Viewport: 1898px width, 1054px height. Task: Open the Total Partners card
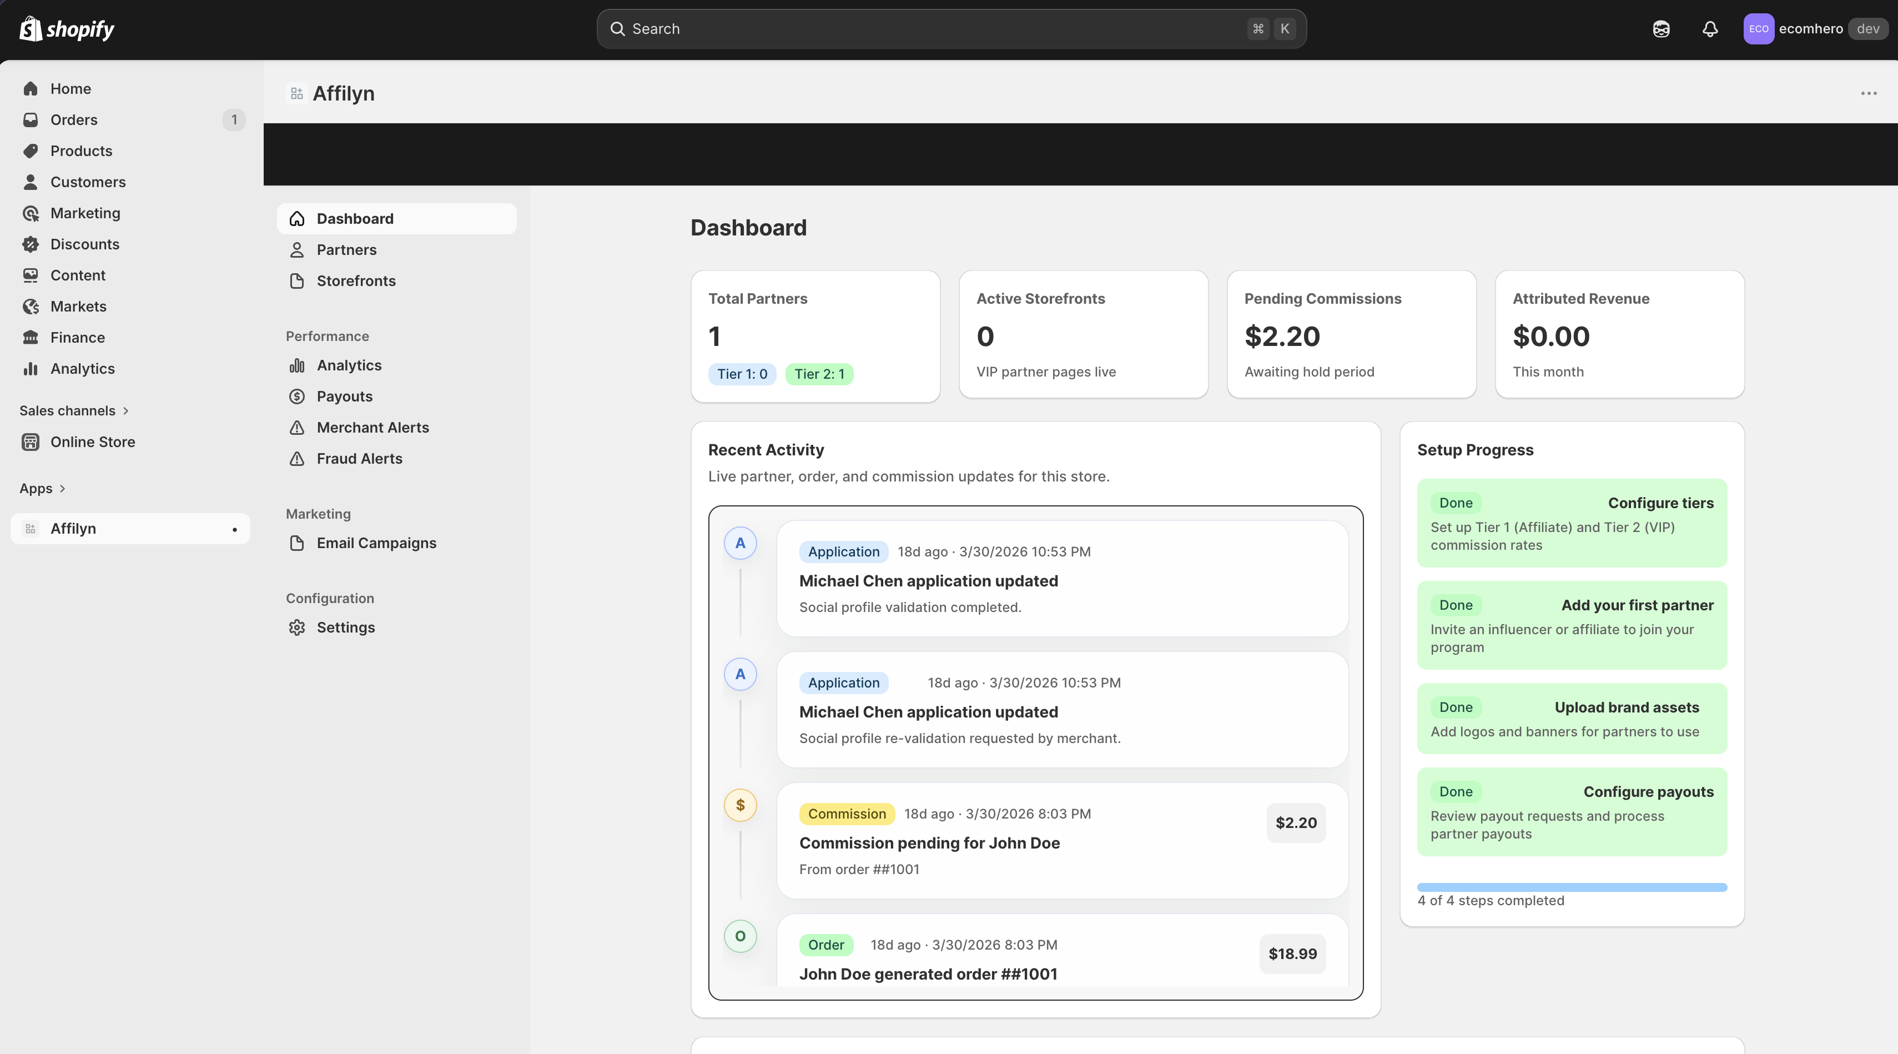815,336
